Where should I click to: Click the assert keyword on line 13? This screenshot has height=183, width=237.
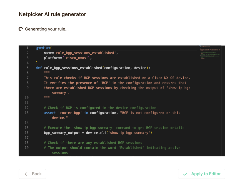point(50,113)
